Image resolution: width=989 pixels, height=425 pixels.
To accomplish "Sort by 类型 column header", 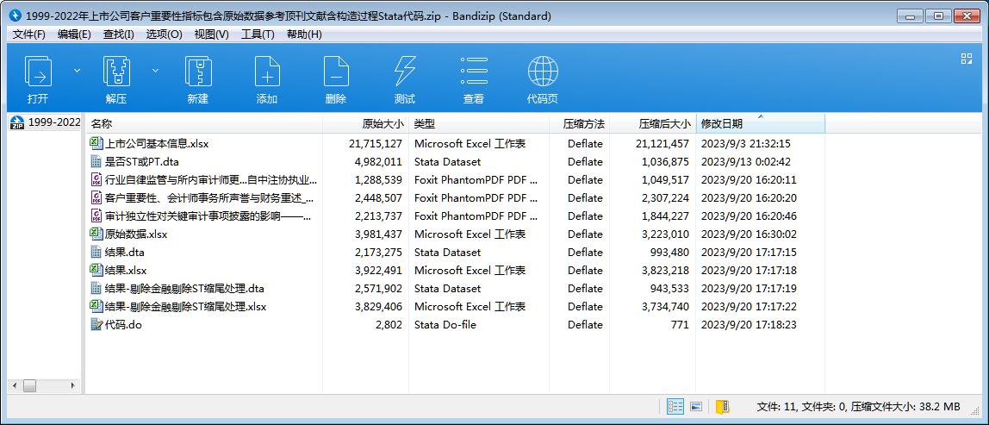I will click(x=479, y=124).
